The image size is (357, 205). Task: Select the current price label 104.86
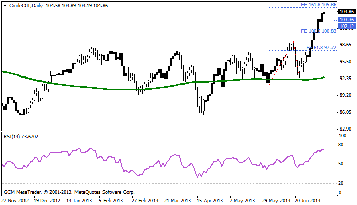pos(347,12)
